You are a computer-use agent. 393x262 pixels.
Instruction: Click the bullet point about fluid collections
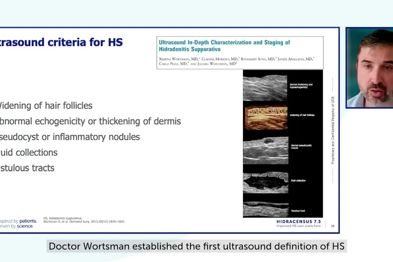click(x=29, y=152)
